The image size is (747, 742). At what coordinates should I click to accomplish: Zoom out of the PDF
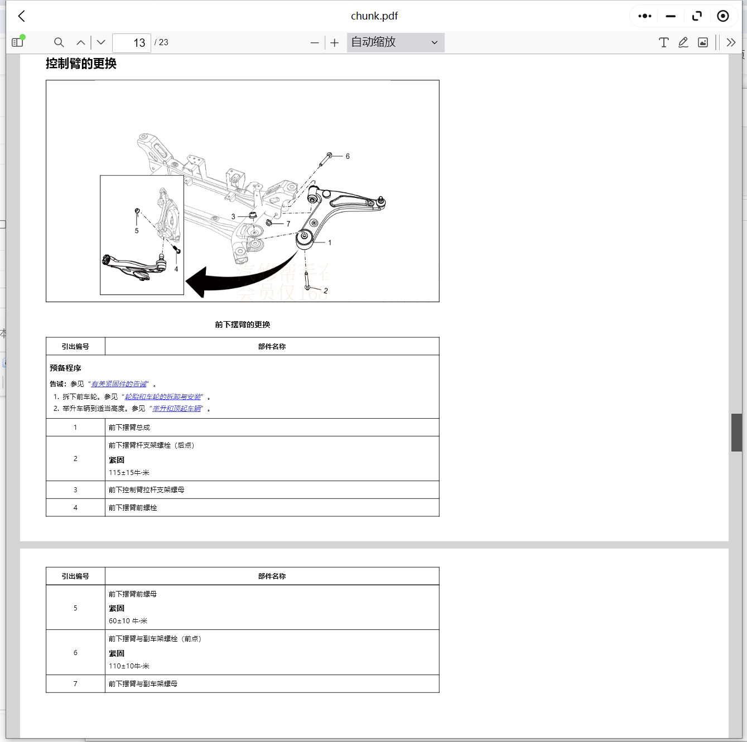pyautogui.click(x=314, y=42)
